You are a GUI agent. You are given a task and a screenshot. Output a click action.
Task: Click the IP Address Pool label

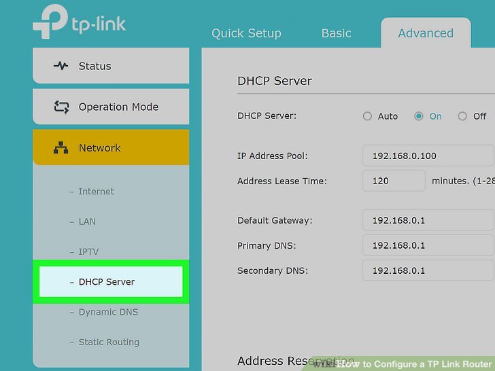tap(272, 156)
